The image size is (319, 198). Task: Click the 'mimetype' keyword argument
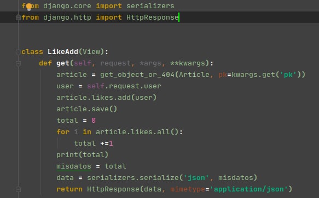tap(188, 189)
